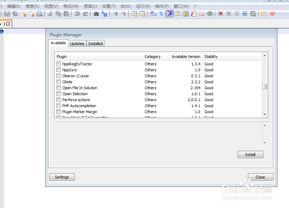The image size is (289, 208).
Task: Click plugin list scrollbar up arrow
Action: (x=265, y=56)
